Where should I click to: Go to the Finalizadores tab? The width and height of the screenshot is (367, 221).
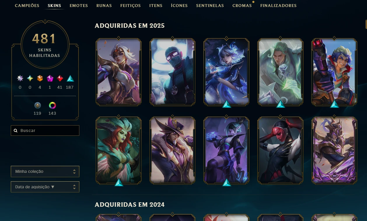pos(278,6)
